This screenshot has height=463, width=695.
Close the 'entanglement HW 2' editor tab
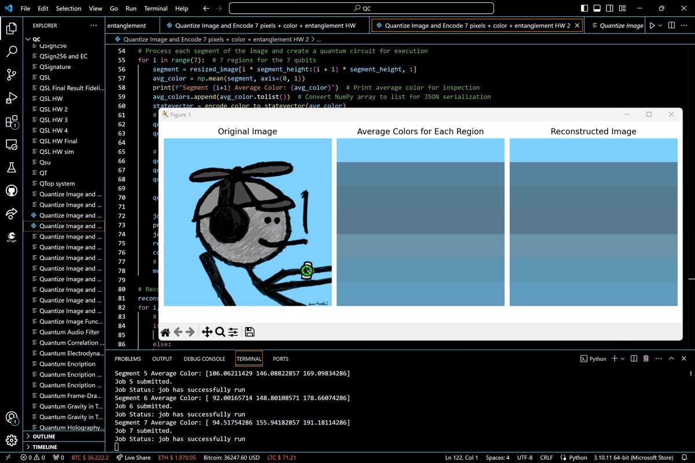pyautogui.click(x=576, y=25)
